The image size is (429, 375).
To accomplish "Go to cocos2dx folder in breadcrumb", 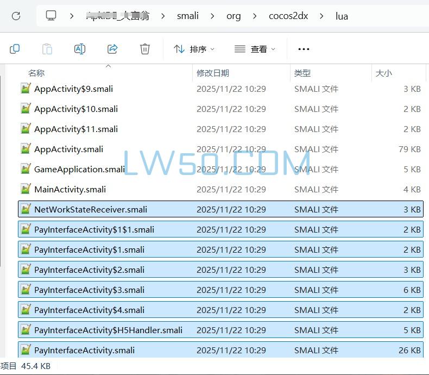I will [x=288, y=16].
